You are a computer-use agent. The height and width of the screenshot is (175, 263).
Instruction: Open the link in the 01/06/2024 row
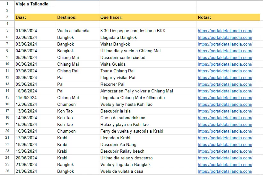click(x=225, y=31)
